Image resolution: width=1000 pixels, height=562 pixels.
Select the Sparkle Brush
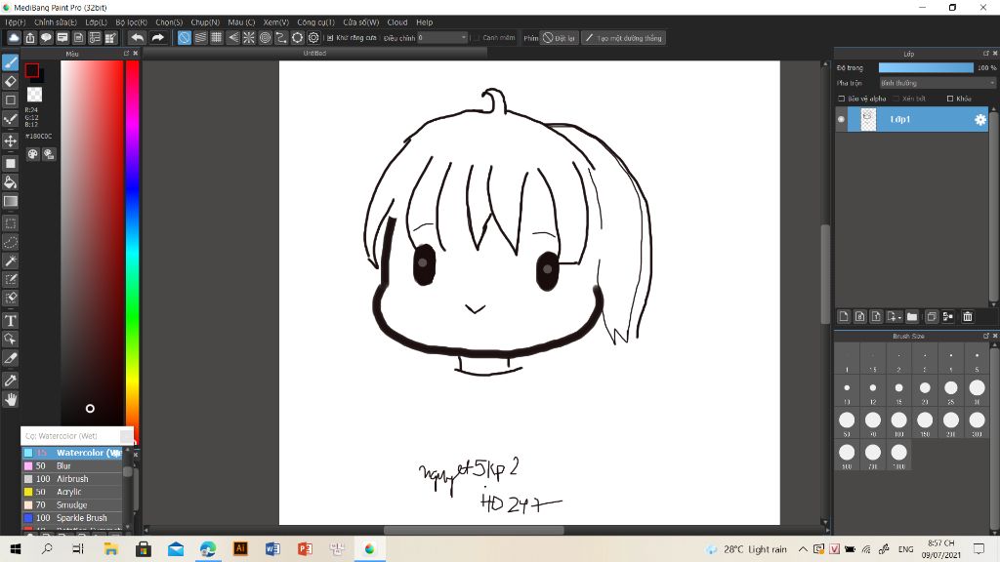[x=72, y=518]
